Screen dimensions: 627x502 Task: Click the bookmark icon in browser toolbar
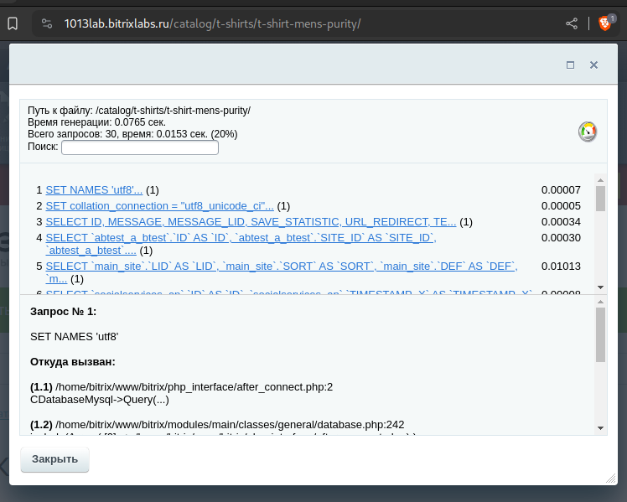point(13,23)
